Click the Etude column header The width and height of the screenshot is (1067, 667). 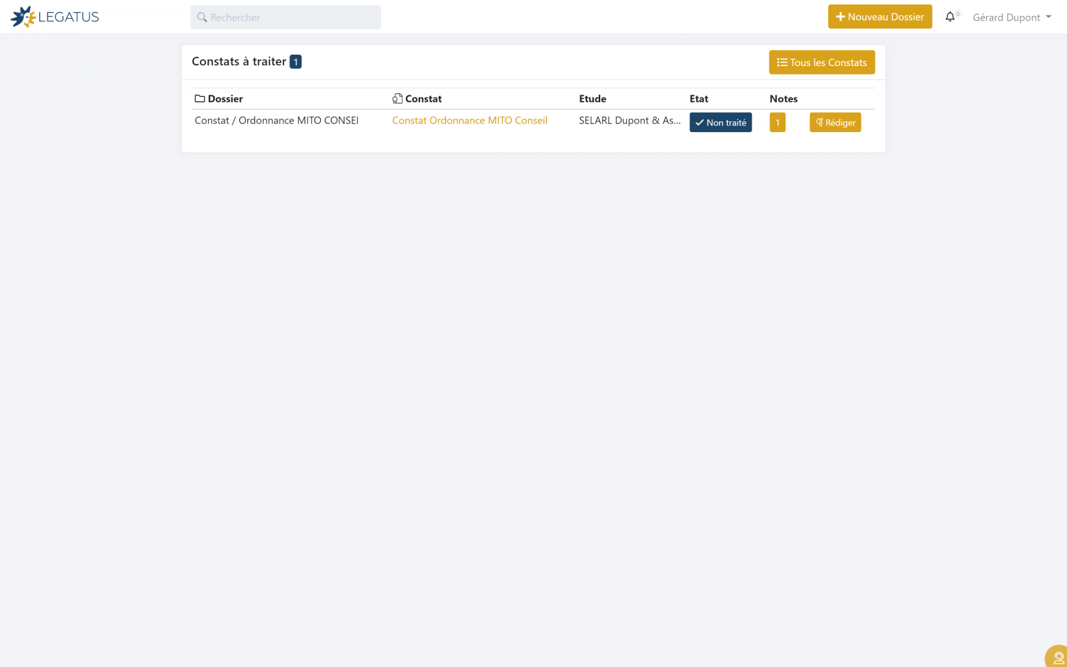click(592, 99)
